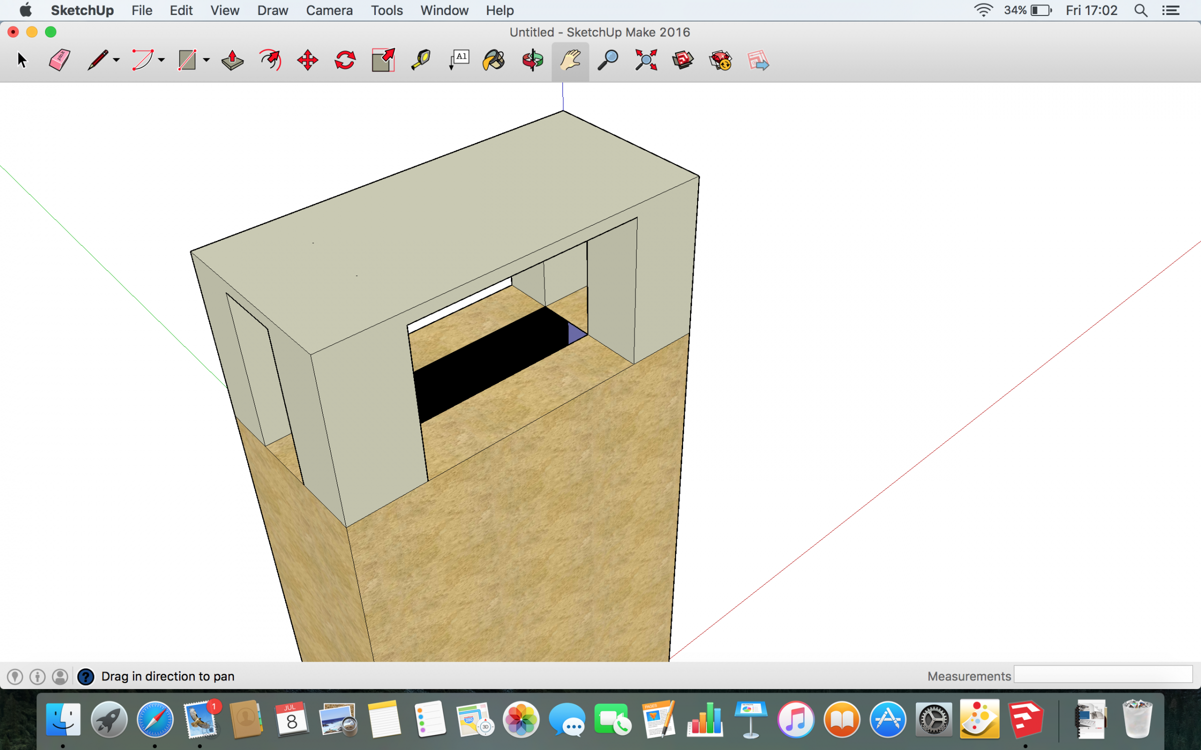Open the 3D Warehouse toolbar icon

(683, 60)
